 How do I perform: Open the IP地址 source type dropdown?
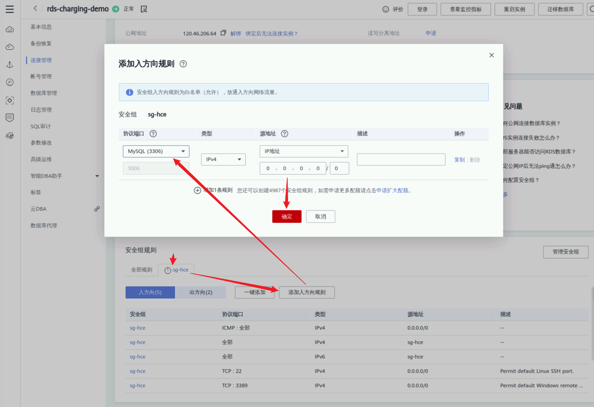tap(304, 151)
